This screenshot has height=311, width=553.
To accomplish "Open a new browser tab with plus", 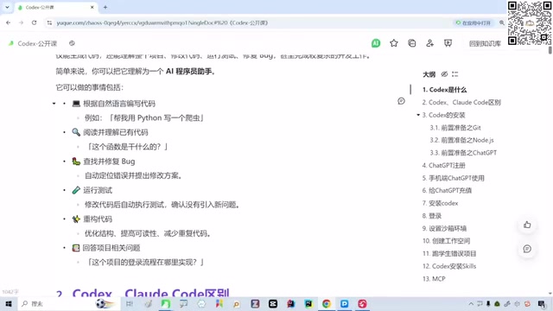I will click(x=105, y=7).
